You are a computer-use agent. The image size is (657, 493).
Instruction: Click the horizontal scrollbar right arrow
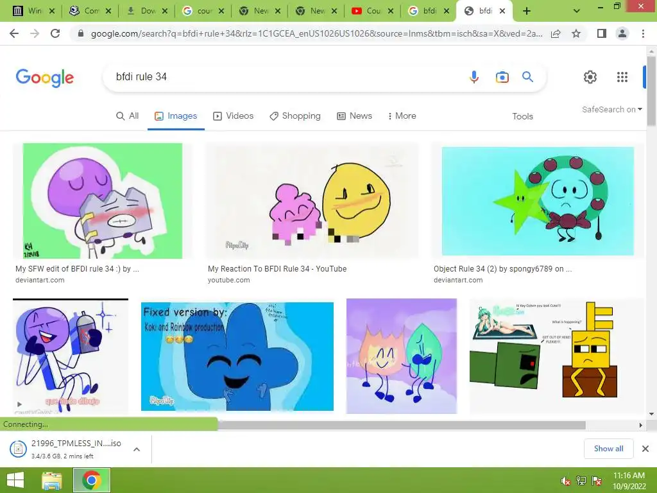(640, 425)
